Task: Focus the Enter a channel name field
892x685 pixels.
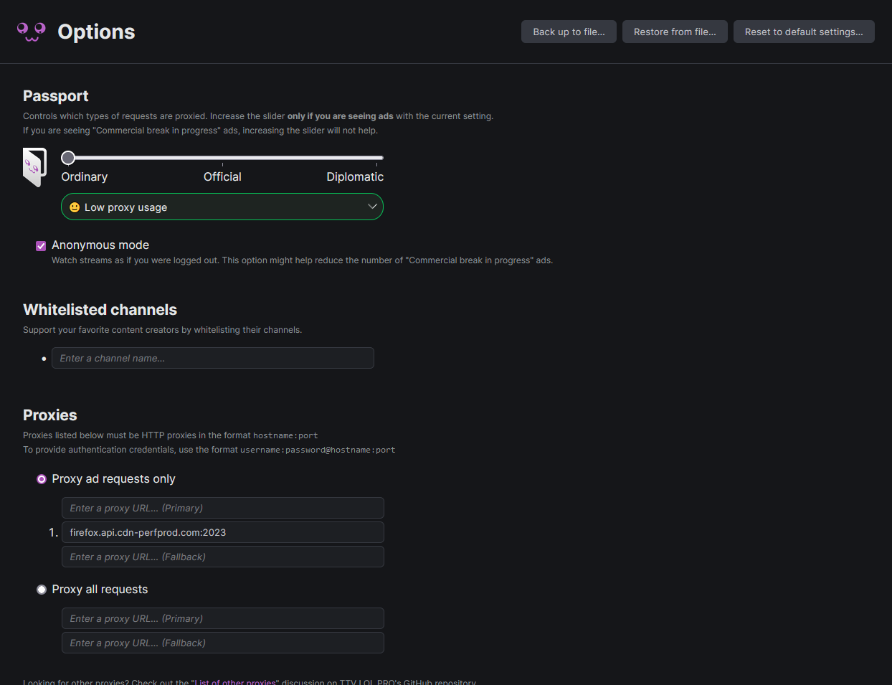Action: [x=213, y=358]
